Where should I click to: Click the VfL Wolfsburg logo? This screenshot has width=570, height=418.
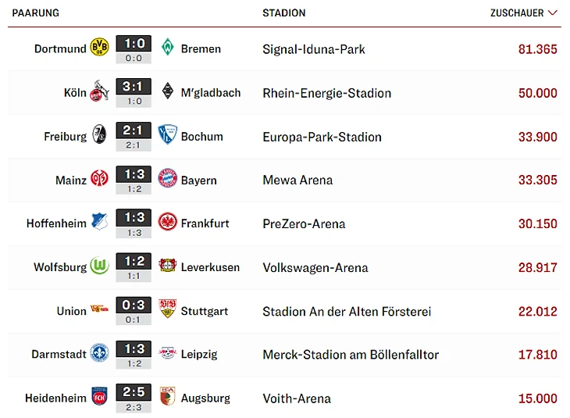coord(99,267)
